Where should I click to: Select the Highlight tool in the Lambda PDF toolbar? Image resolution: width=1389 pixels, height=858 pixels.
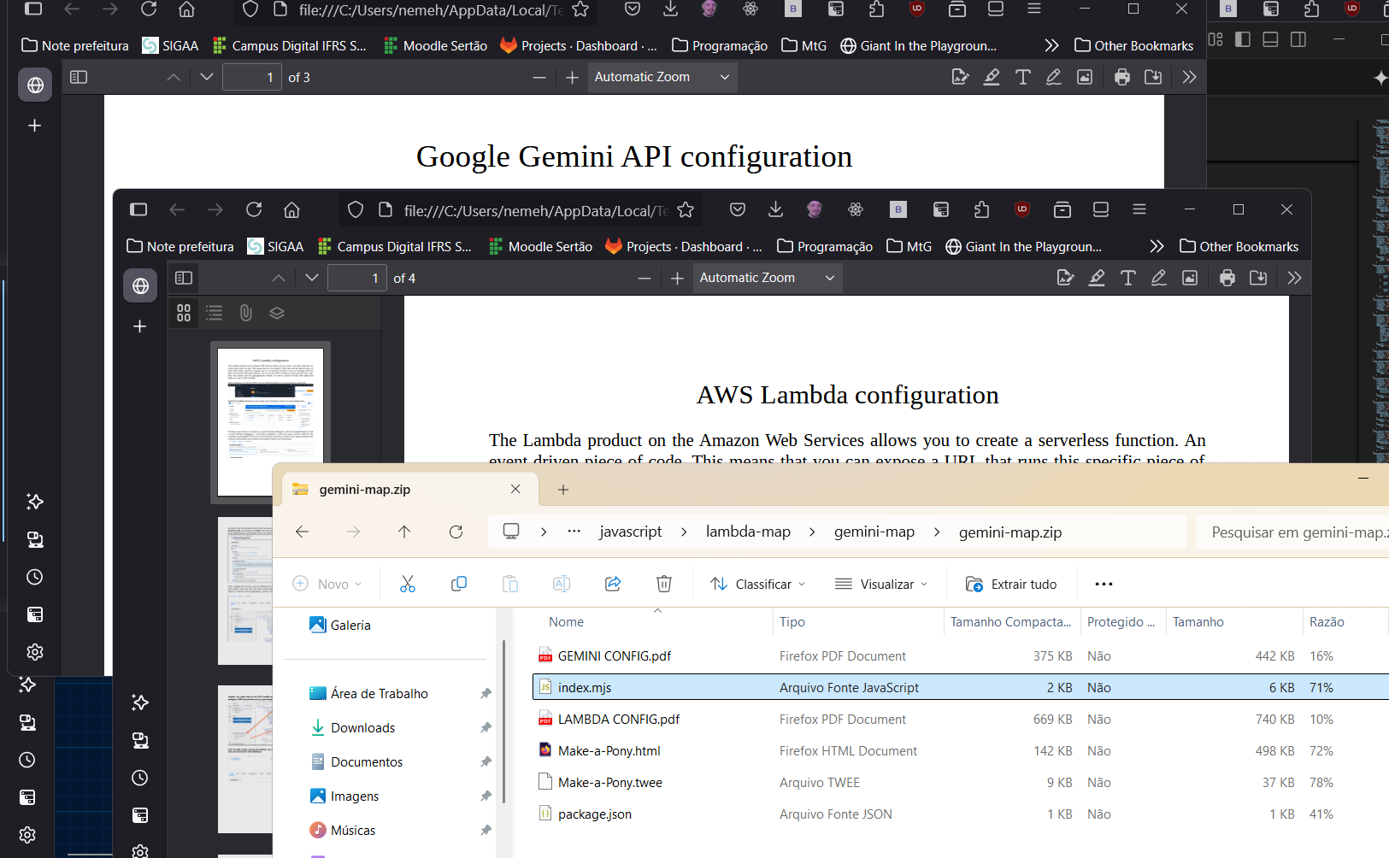pyautogui.click(x=1097, y=278)
